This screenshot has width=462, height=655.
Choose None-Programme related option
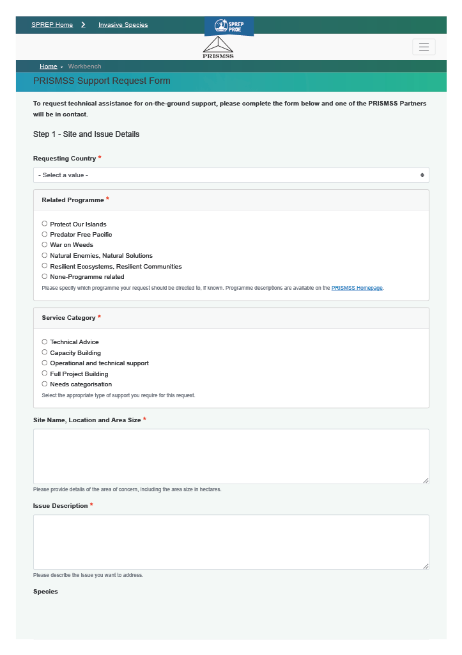click(44, 276)
